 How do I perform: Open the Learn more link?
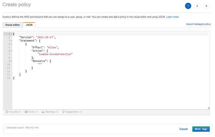172,17
